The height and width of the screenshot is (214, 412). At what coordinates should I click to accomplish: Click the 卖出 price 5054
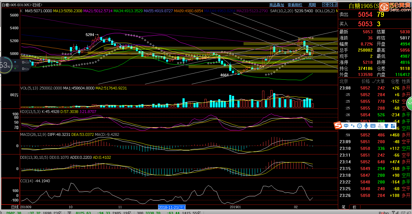[x=365, y=14]
